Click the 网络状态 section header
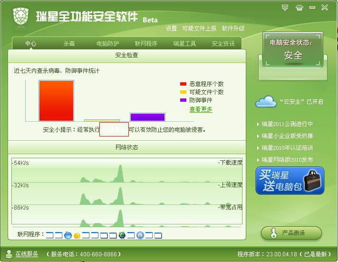 (x=127, y=147)
